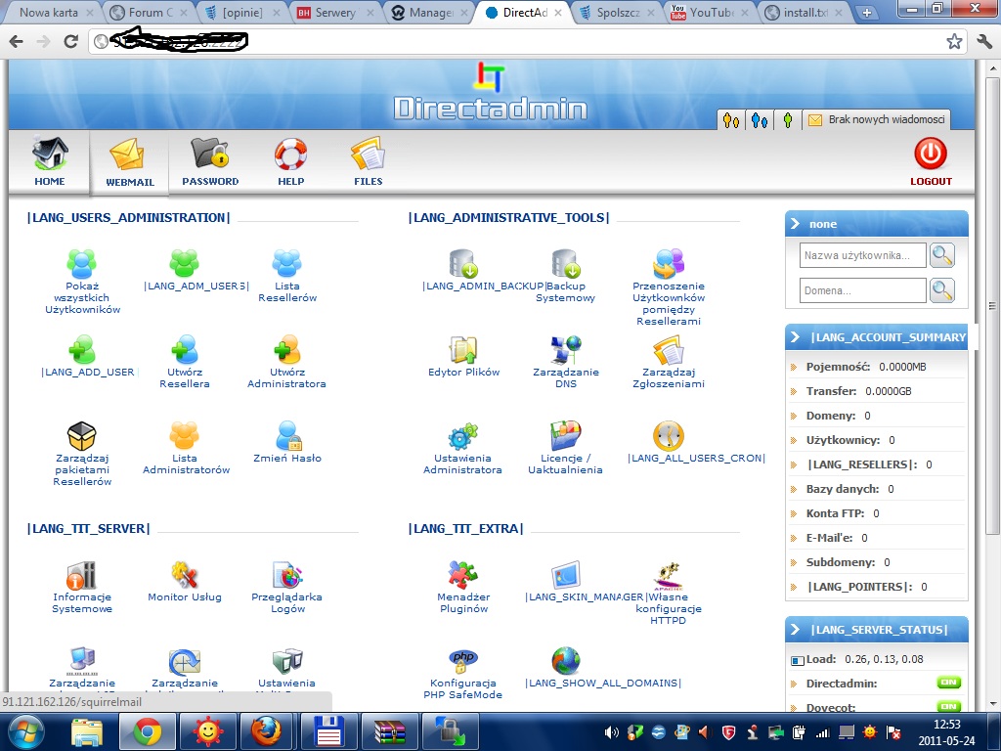The image size is (1001, 751).
Task: Reload the current page
Action: click(x=70, y=41)
